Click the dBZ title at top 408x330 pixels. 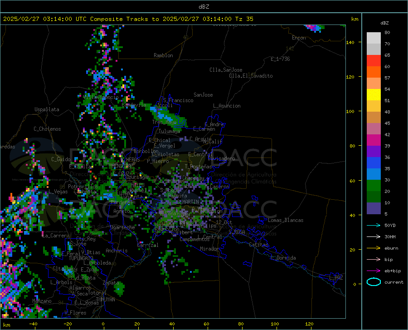[x=204, y=7]
